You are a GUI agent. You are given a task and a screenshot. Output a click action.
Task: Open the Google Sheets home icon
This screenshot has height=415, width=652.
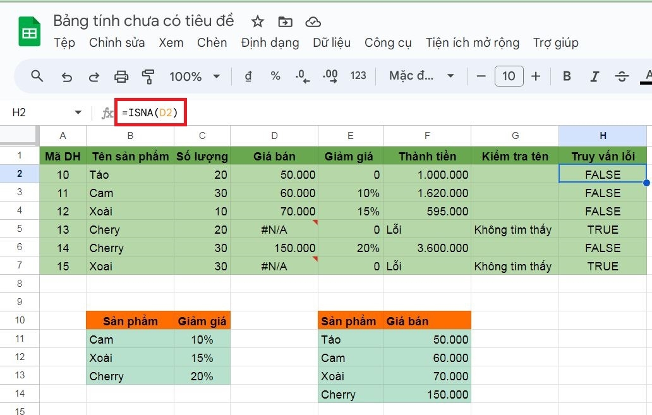tap(30, 32)
